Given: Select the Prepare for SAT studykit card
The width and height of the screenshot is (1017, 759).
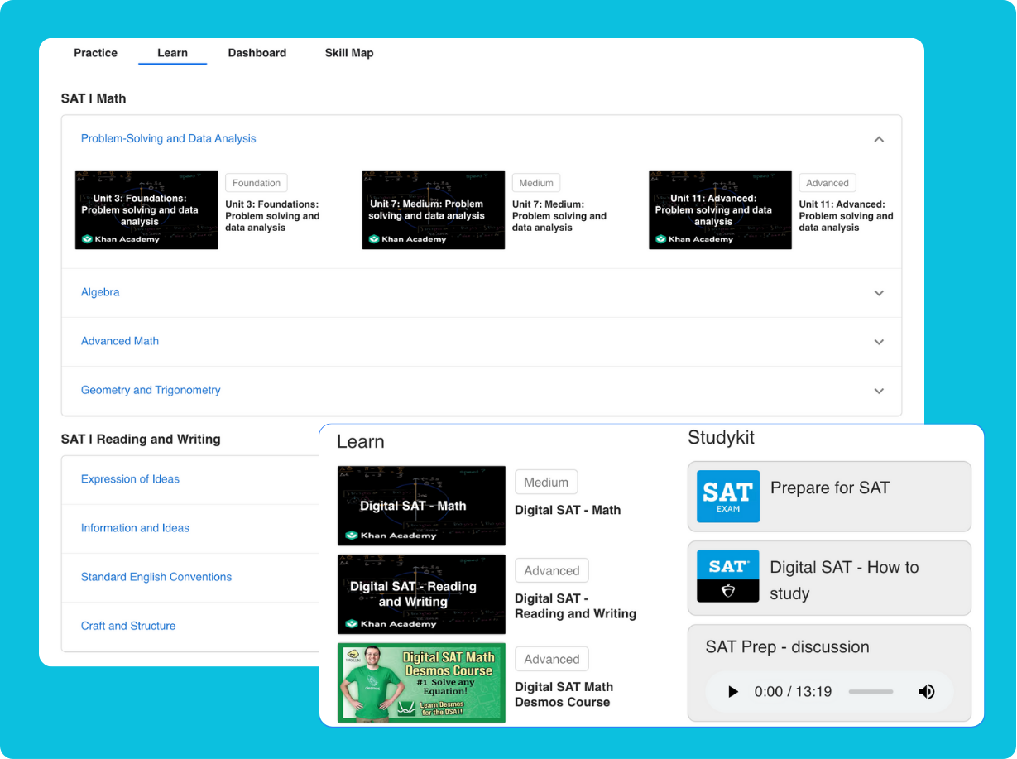Looking at the screenshot, I should (x=829, y=497).
